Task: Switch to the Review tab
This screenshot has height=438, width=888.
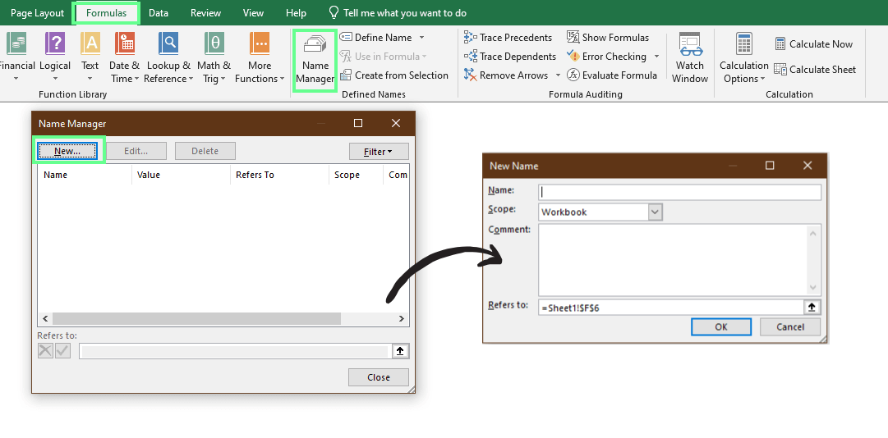Action: [205, 13]
